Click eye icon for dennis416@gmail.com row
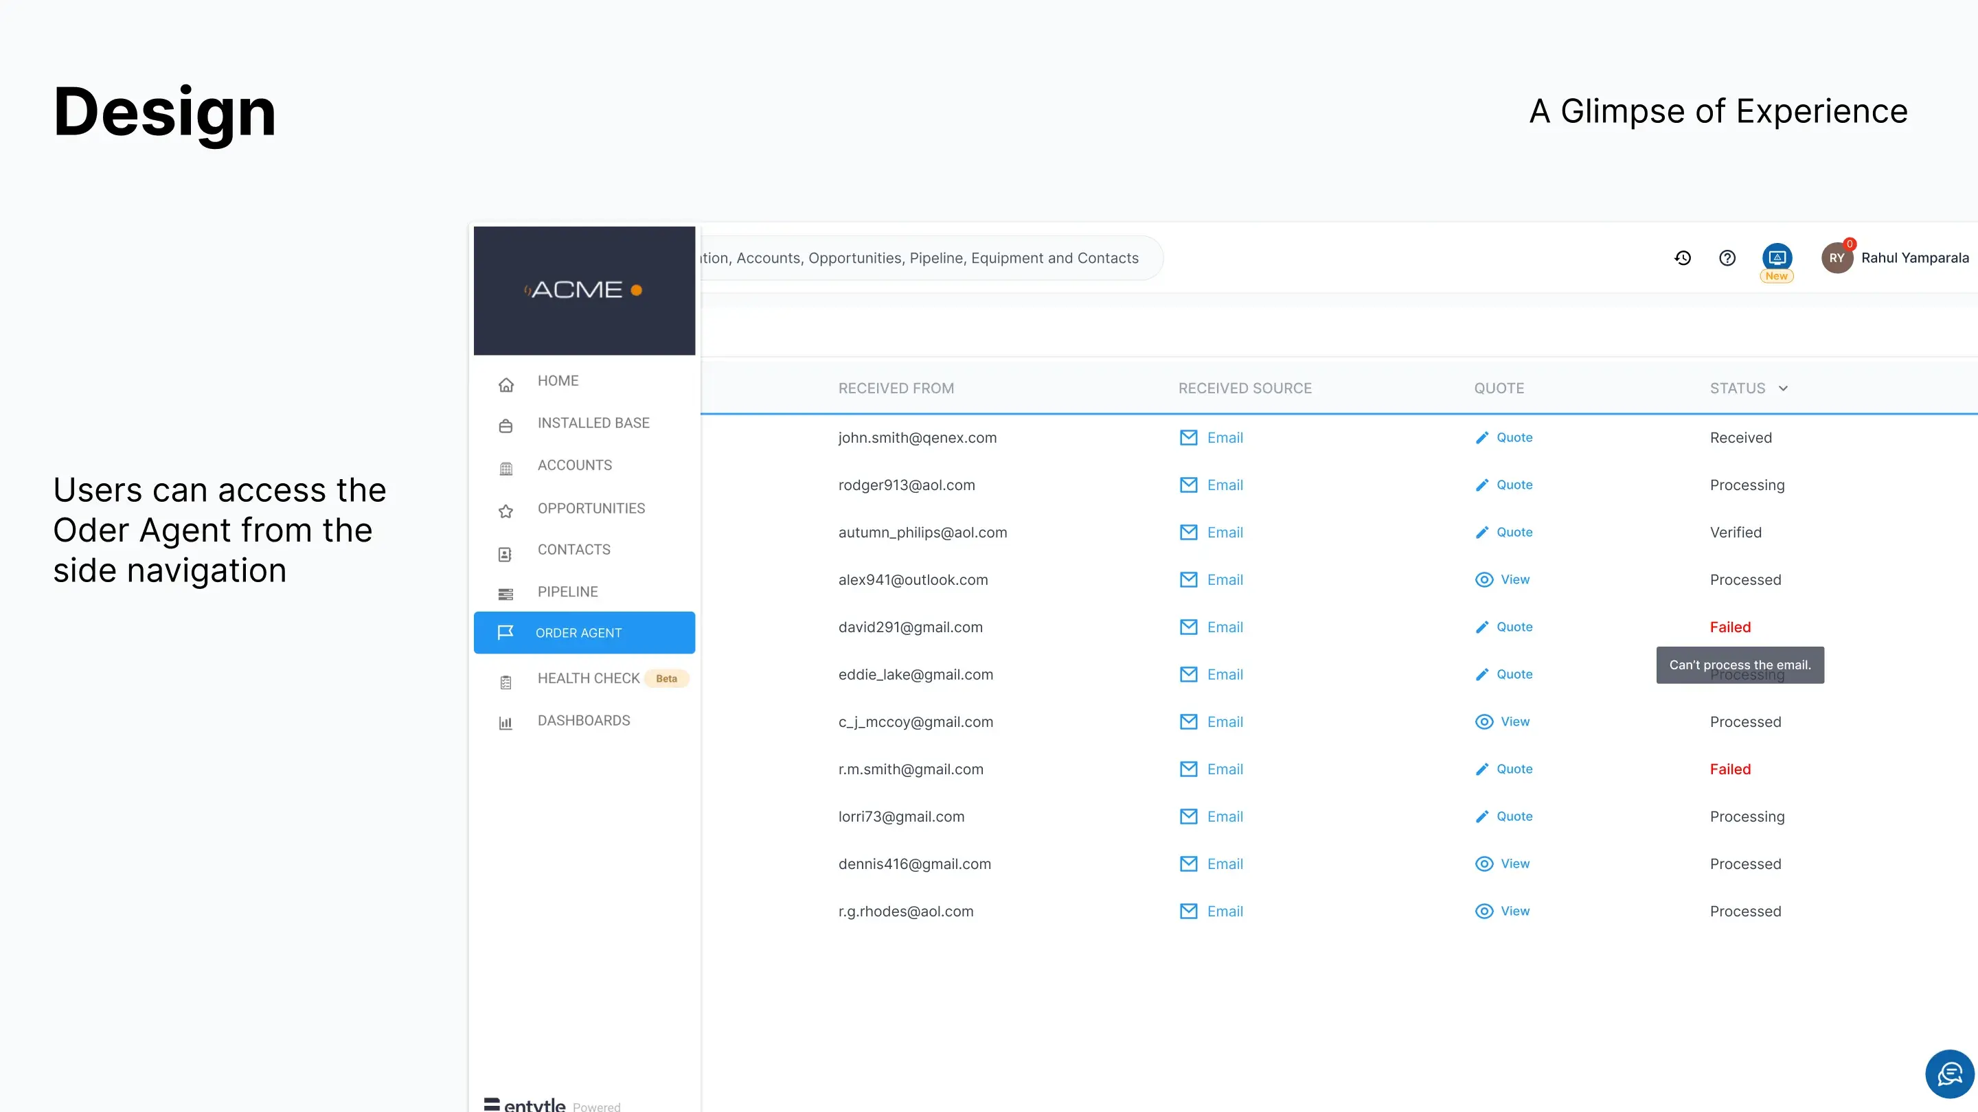The width and height of the screenshot is (1978, 1112). [x=1484, y=864]
